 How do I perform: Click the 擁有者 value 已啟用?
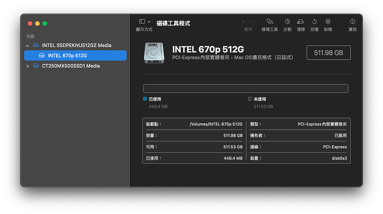340,135
